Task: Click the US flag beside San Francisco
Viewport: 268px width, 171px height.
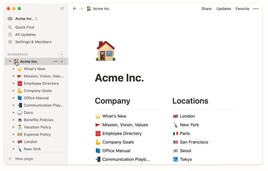Action: pos(176,142)
